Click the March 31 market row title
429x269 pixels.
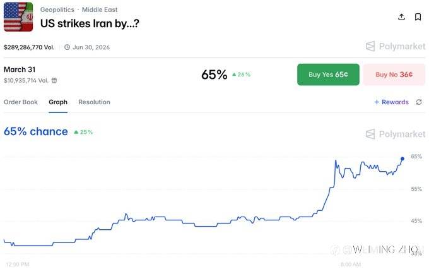[20, 69]
